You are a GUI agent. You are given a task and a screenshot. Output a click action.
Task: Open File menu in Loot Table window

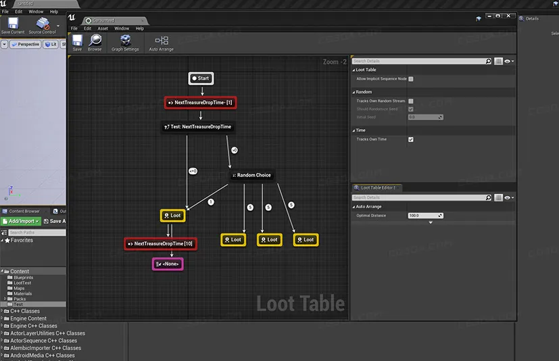[74, 28]
